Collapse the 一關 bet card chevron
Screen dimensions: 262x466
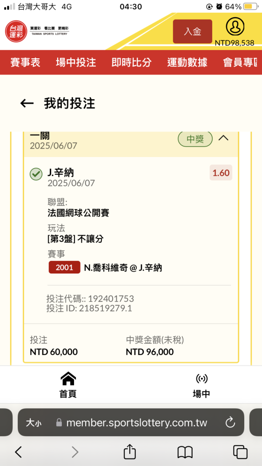pyautogui.click(x=223, y=138)
